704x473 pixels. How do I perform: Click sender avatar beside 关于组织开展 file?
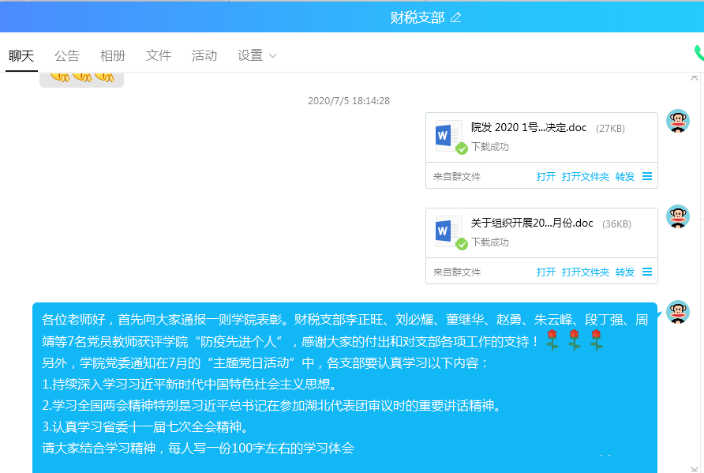[x=677, y=216]
